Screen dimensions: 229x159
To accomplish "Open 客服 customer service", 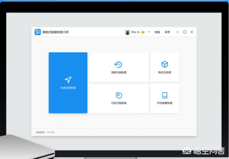I will (x=157, y=32).
